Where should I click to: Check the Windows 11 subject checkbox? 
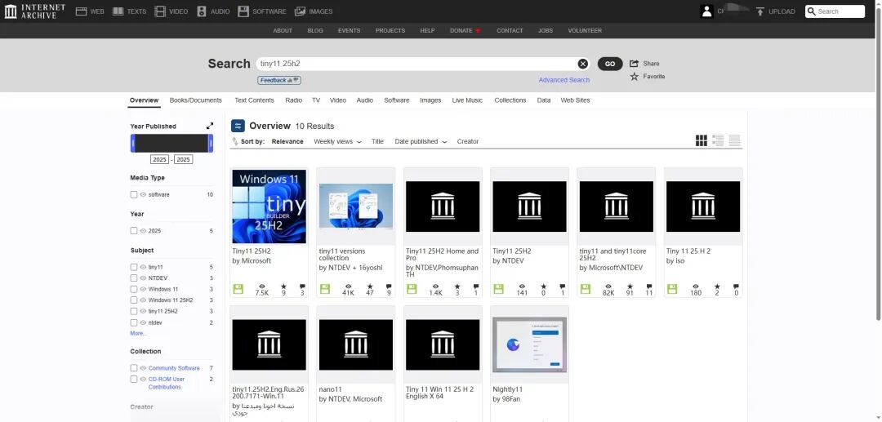click(134, 289)
